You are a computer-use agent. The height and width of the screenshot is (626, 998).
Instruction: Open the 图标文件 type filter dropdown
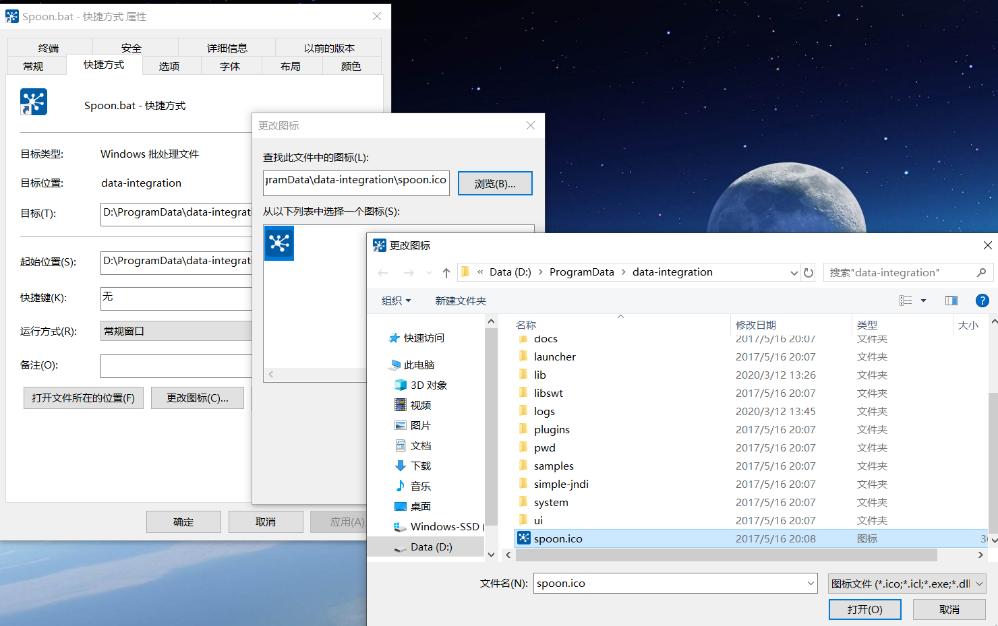(x=908, y=584)
